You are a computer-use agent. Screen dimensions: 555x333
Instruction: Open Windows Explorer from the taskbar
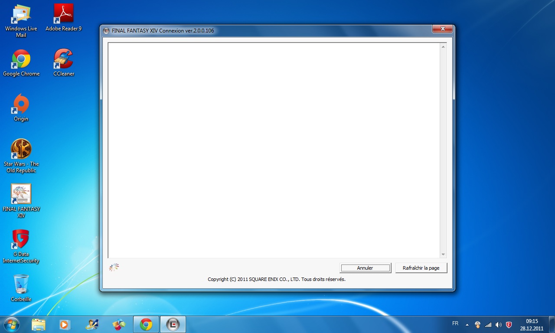click(38, 324)
